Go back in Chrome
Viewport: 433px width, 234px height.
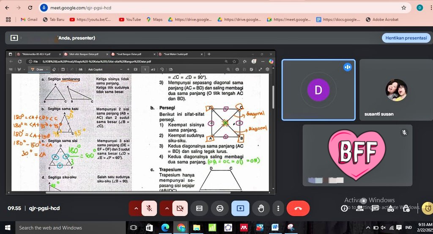(x=7, y=8)
